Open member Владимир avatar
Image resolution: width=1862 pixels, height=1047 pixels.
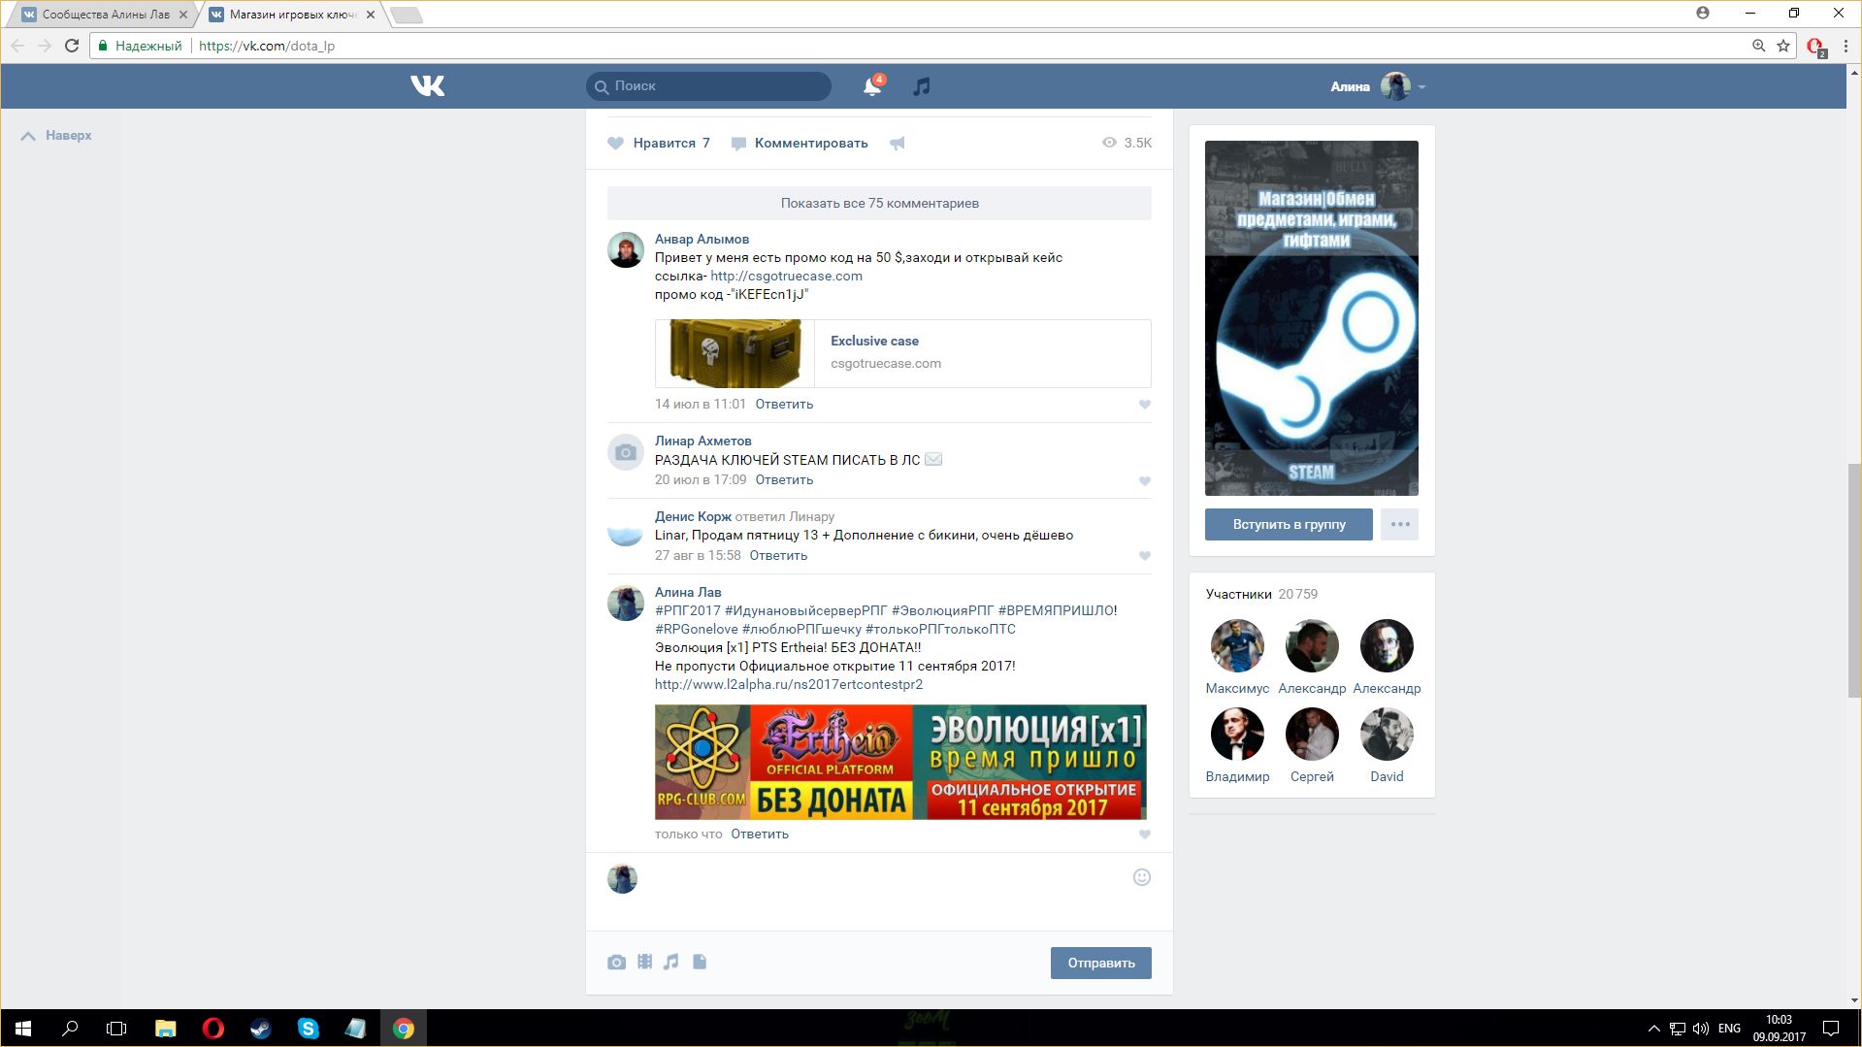coord(1237,735)
